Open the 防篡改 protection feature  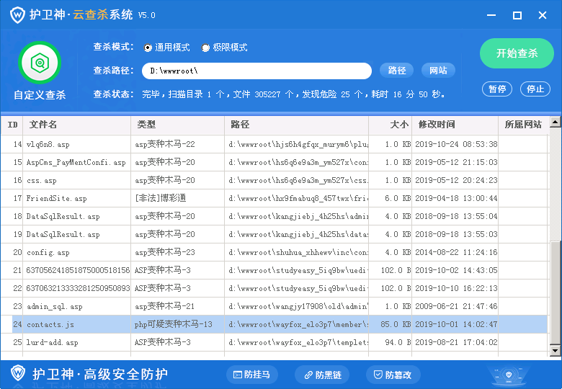point(393,375)
